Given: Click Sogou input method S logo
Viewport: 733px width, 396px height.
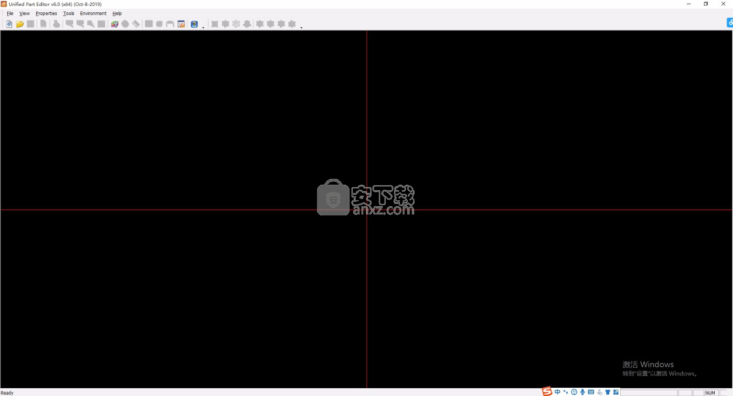Looking at the screenshot, I should 547,391.
